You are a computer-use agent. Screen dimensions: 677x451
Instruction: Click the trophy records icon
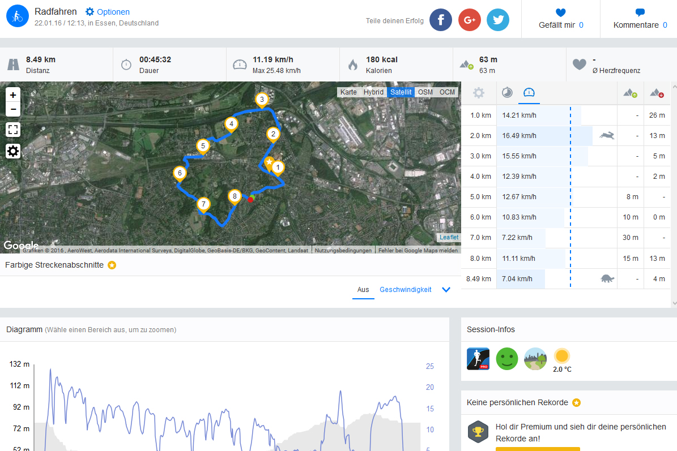(x=478, y=432)
